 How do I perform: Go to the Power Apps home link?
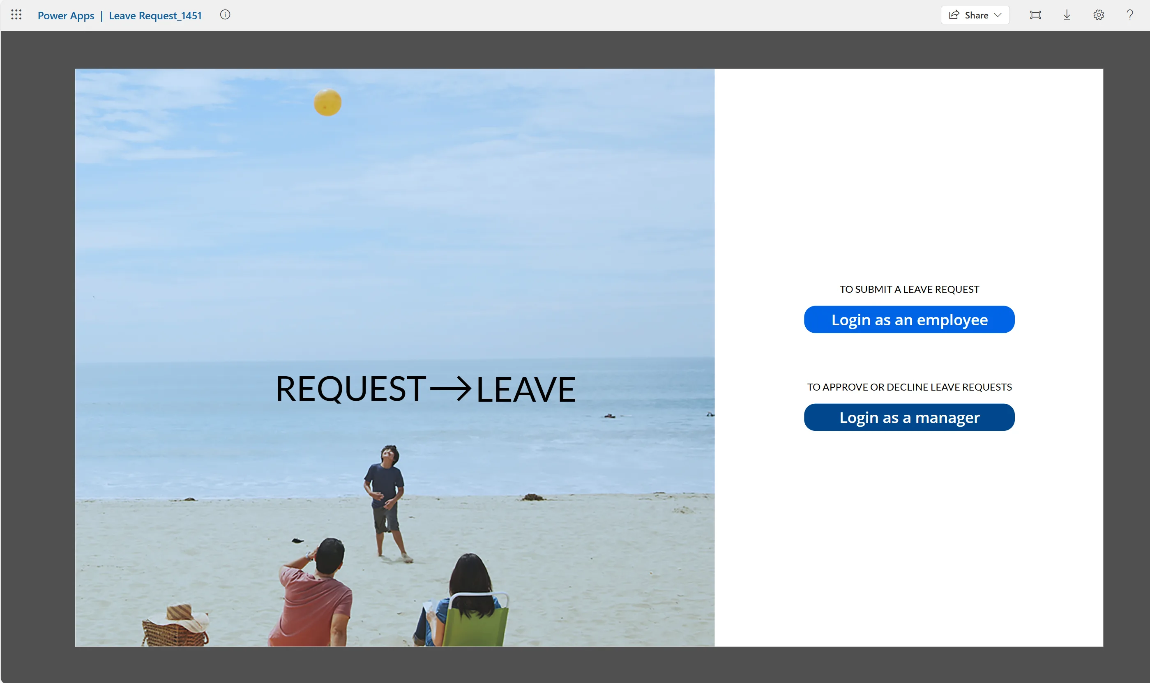click(x=66, y=15)
